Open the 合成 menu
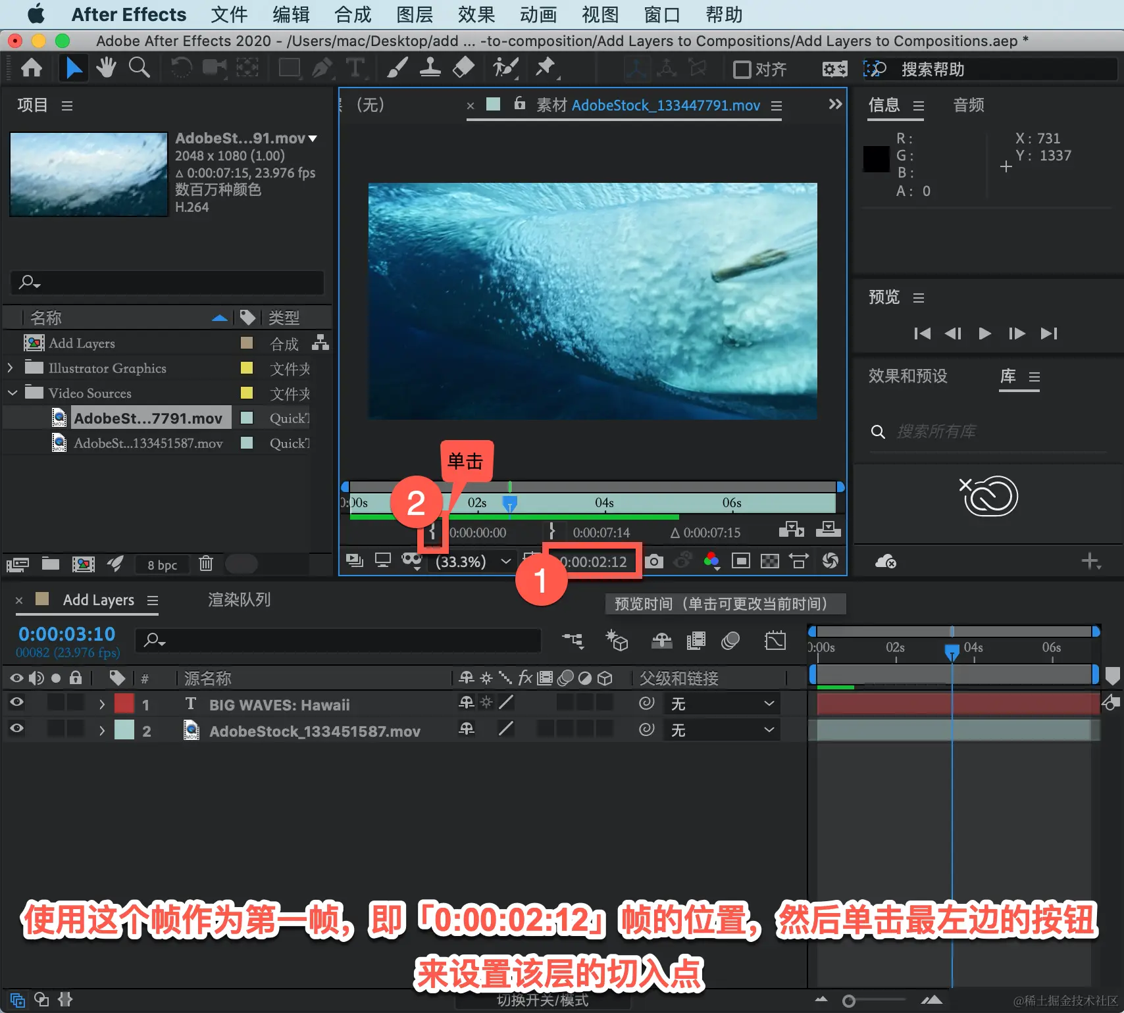The width and height of the screenshot is (1124, 1013). tap(353, 14)
